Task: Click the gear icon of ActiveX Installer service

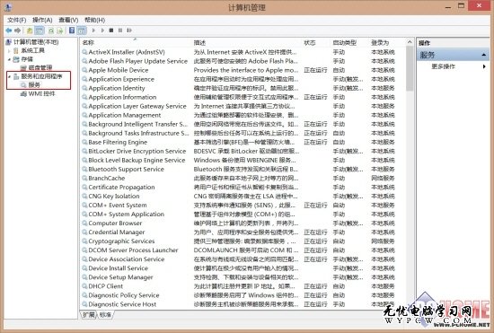Action: click(84, 52)
